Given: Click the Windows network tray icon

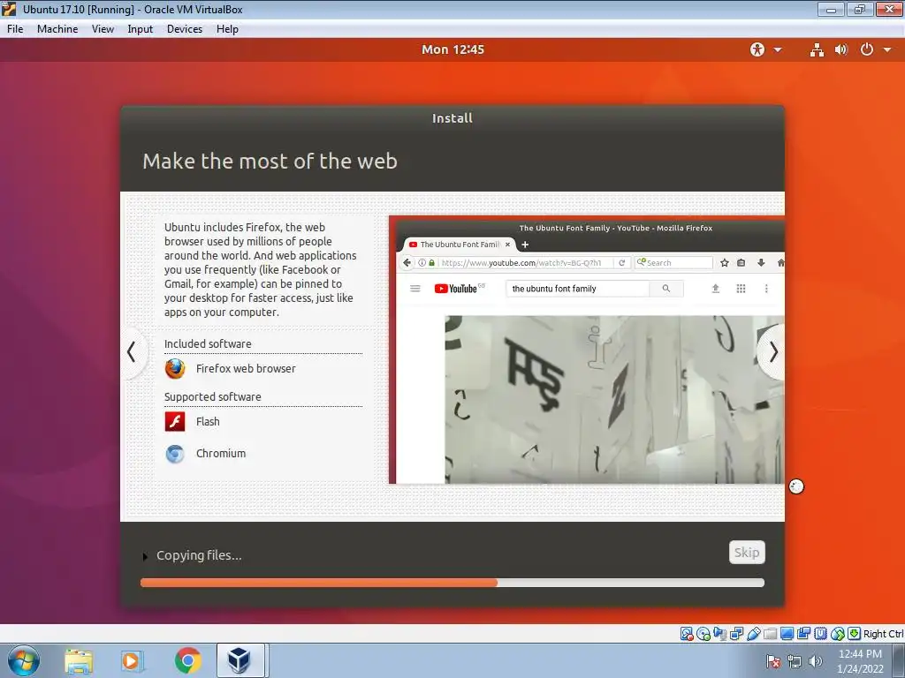Looking at the screenshot, I should point(795,661).
